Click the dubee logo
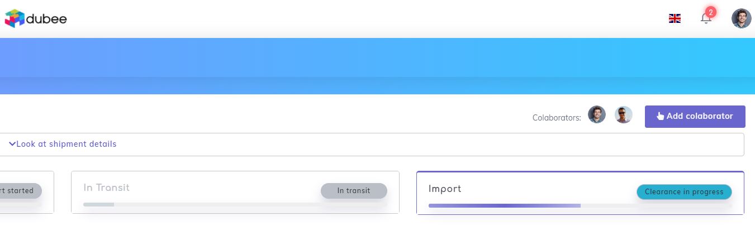Viewport: 755px width, 240px height. (36, 18)
